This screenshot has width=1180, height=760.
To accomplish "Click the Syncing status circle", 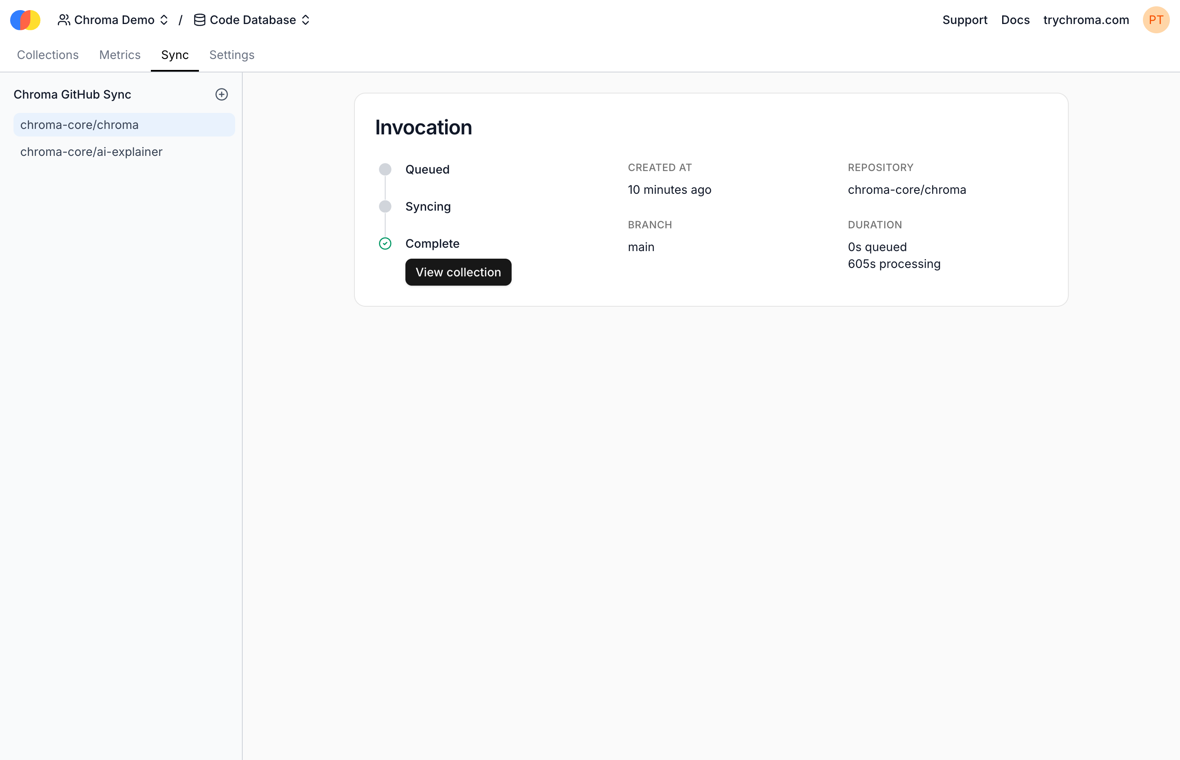I will (385, 206).
